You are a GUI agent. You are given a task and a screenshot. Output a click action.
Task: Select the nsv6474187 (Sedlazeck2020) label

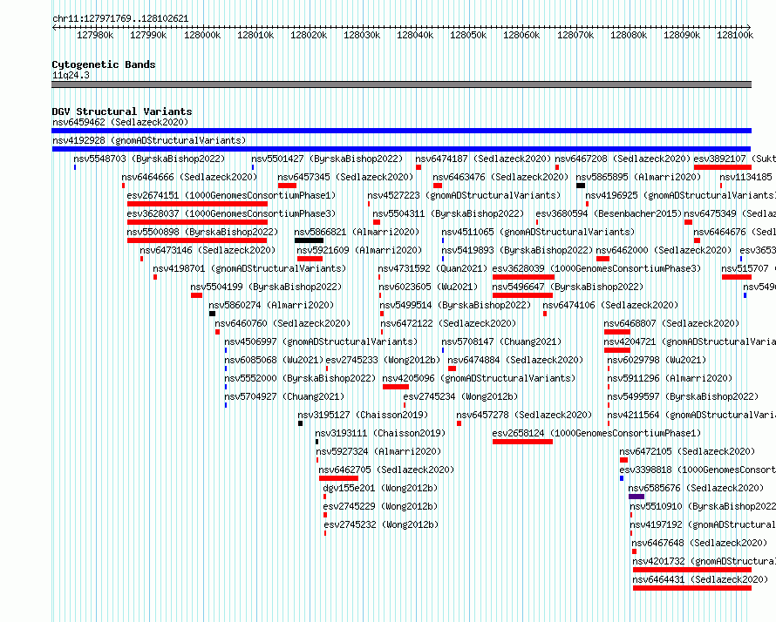click(483, 159)
